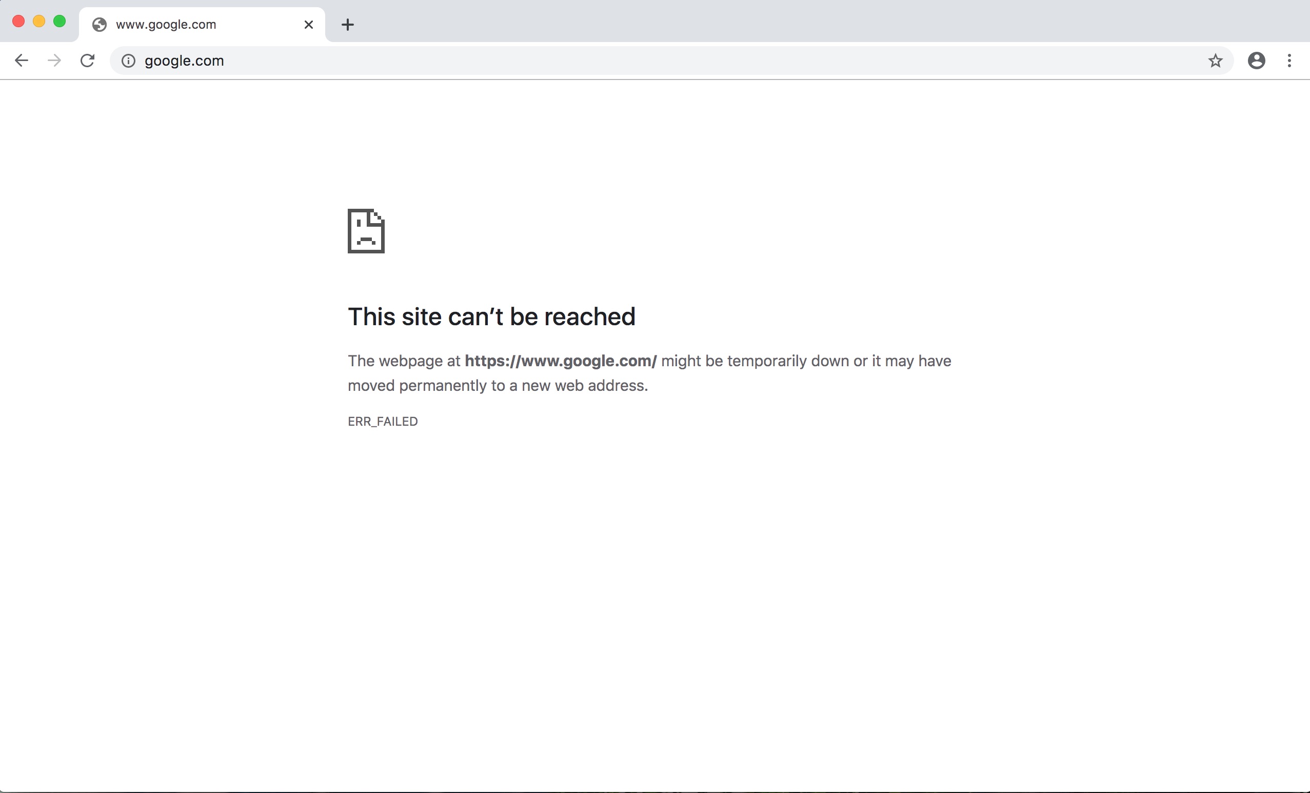The height and width of the screenshot is (793, 1310).
Task: Click the sad-face document error icon
Action: (366, 231)
